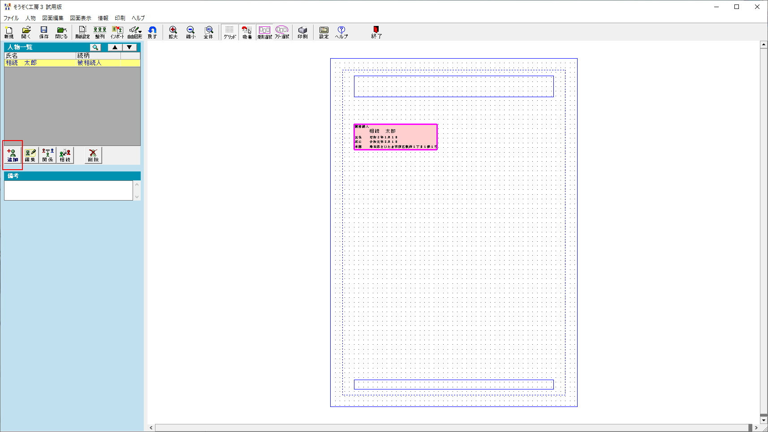
Task: Click the 追加 add person button
Action: pos(13,155)
